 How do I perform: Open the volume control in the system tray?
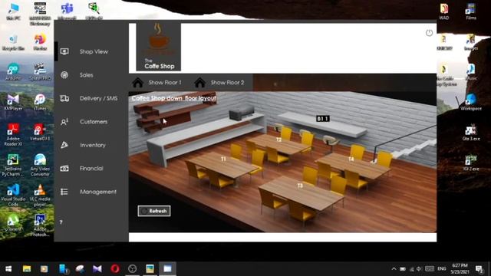point(419,269)
